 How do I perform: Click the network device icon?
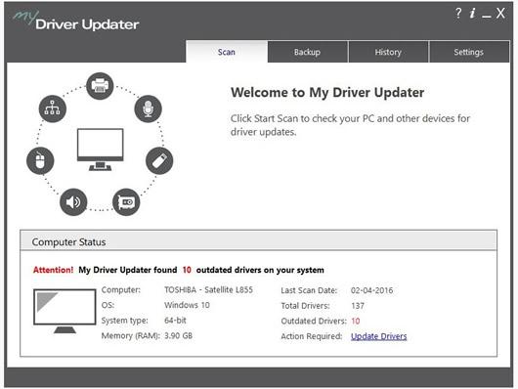coord(52,108)
